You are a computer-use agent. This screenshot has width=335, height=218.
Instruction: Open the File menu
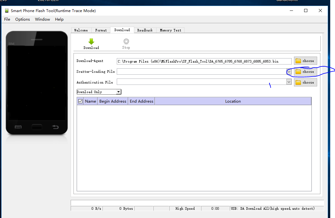(7, 19)
